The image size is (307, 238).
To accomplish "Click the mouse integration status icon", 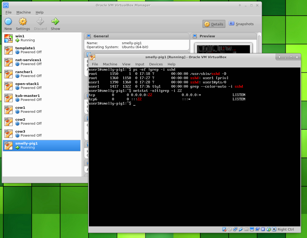I will point(269,229).
